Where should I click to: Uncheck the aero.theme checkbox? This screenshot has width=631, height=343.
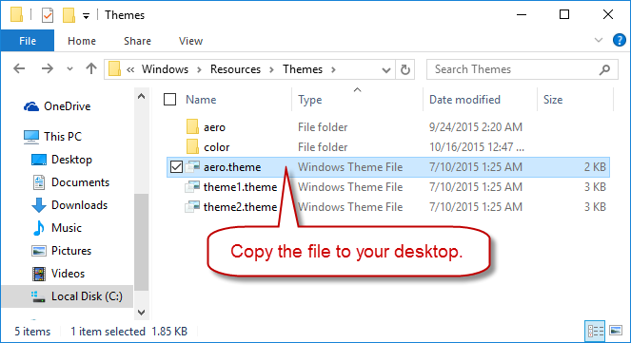(x=176, y=166)
